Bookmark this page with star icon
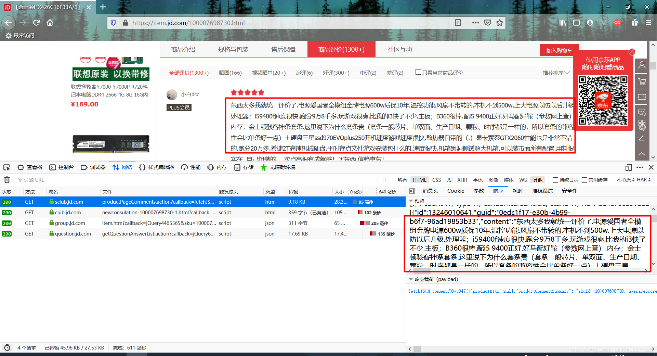The image size is (657, 356). [x=500, y=23]
